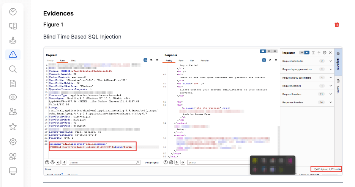Click the 'Figure 1' heading
355x187 pixels.
53,25
